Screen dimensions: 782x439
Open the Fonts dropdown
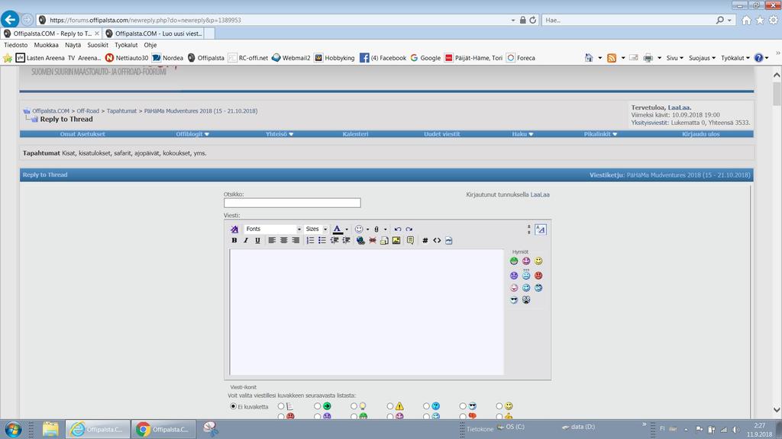pyautogui.click(x=273, y=229)
